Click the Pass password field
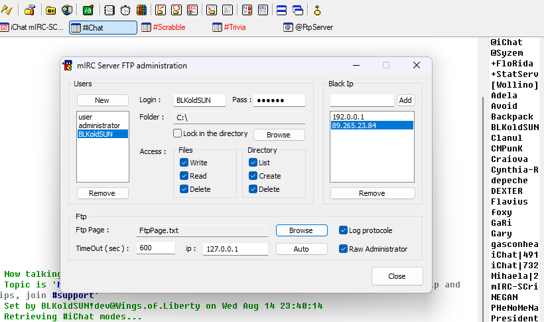The image size is (544, 322). pyautogui.click(x=279, y=100)
